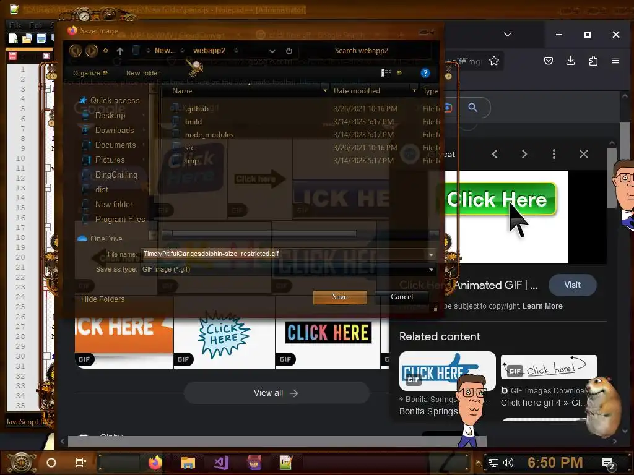Click View all images button
This screenshot has height=475, width=634.
(x=277, y=393)
